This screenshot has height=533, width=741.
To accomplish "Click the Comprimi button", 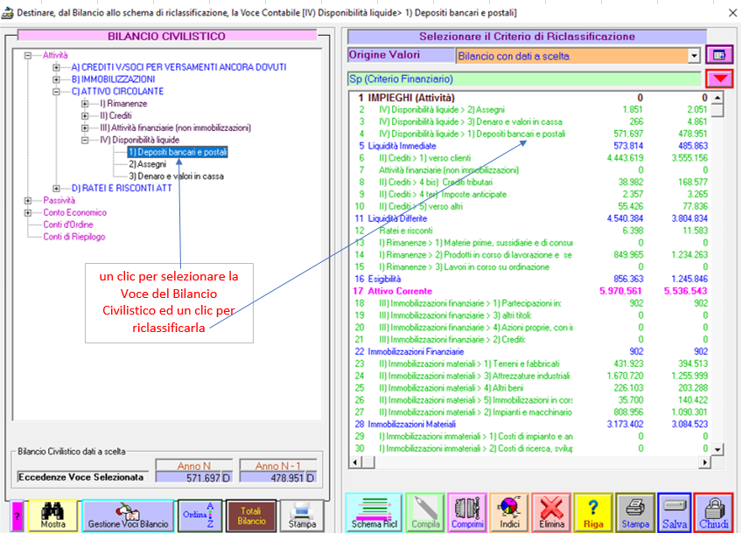I will point(467,512).
